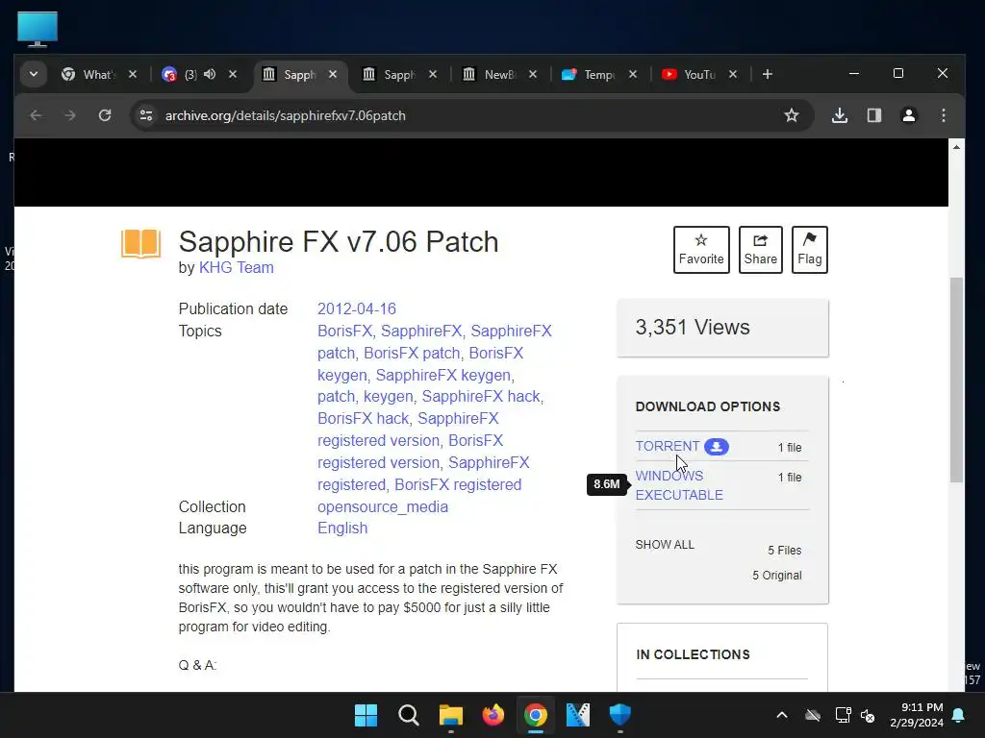Open the BorisFX registered topic link
Image resolution: width=985 pixels, height=738 pixels.
click(458, 484)
